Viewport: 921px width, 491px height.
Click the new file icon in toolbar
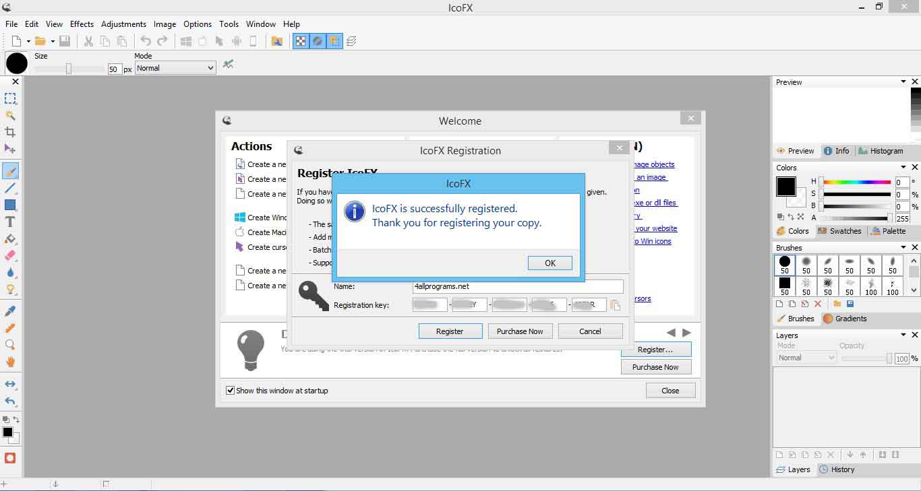tap(16, 41)
